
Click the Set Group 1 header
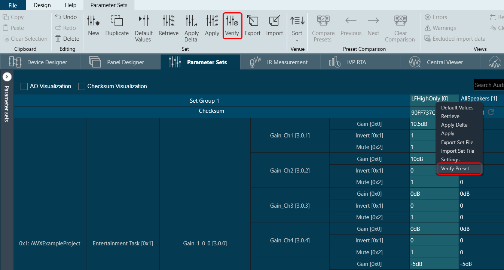(204, 101)
